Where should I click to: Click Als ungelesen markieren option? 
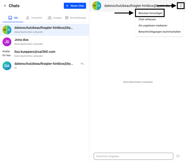coord(153,26)
